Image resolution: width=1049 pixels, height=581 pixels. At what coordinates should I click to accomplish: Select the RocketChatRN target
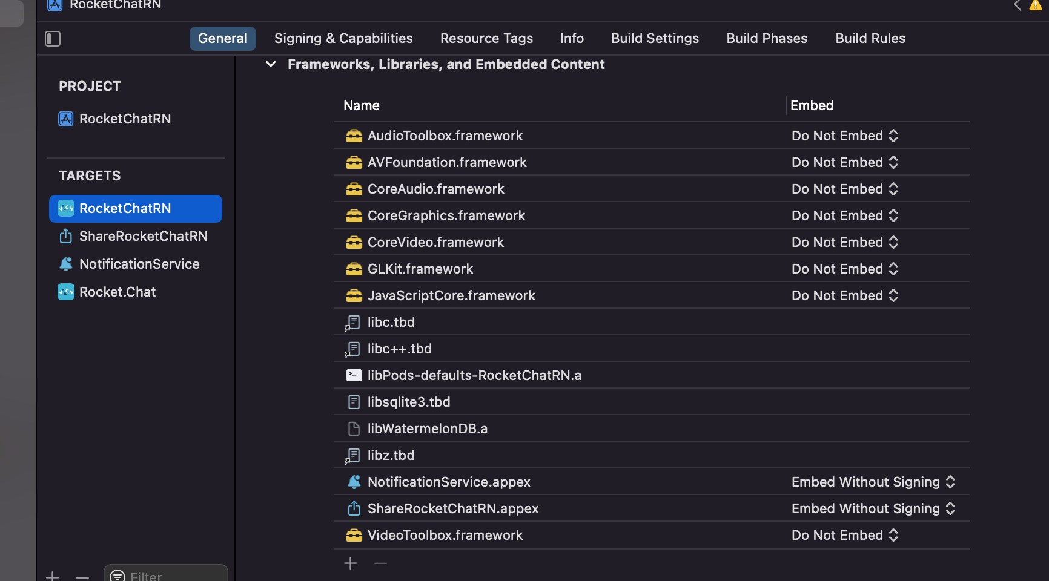click(x=136, y=209)
